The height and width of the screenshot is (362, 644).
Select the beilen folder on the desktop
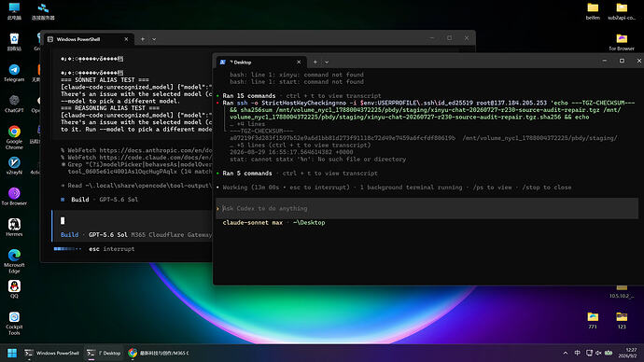coord(593,11)
